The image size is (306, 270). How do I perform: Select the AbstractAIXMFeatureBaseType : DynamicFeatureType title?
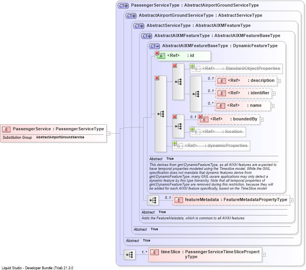(220, 46)
